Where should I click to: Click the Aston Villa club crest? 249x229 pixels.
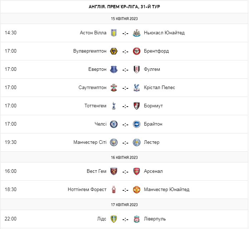tap(114, 33)
